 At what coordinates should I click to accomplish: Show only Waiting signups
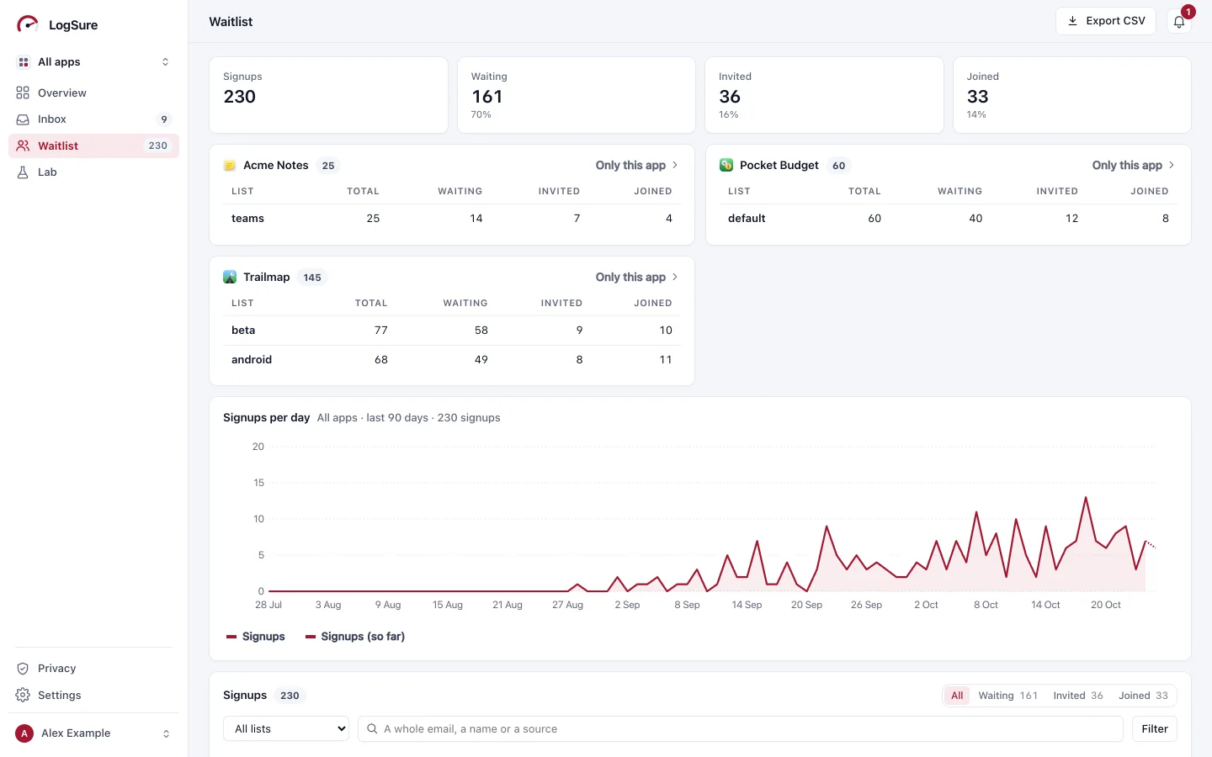[1007, 696]
